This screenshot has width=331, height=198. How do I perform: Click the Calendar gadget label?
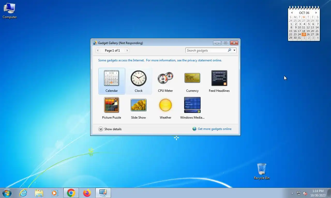111,91
